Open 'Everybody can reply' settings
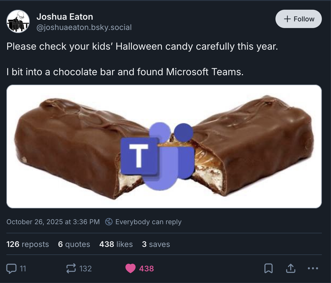 tap(149, 222)
